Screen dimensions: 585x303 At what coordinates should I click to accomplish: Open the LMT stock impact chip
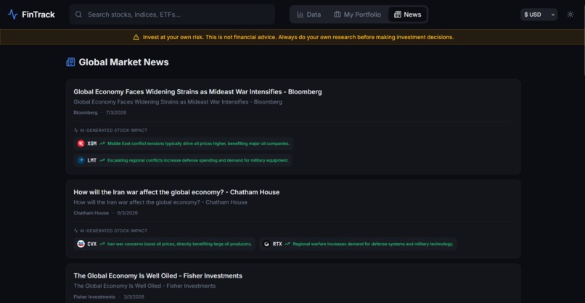[x=183, y=160]
